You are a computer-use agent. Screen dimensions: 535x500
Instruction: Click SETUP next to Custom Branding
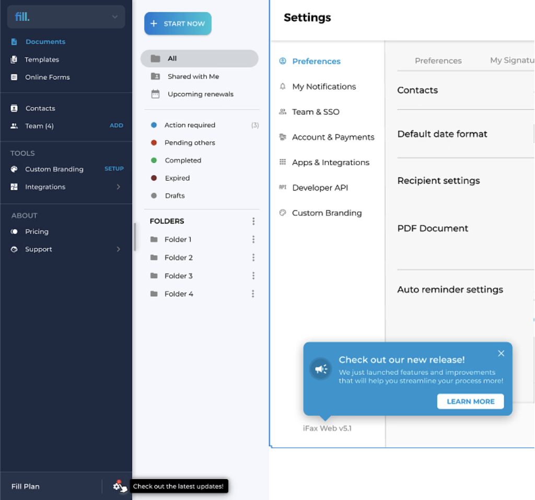(114, 169)
